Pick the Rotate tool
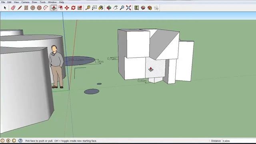Screen dimensions: 256x144 point(73,8)
